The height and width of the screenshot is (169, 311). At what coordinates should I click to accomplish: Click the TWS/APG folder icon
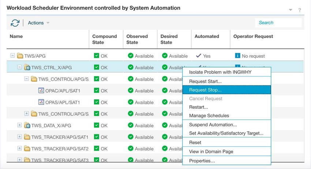click(x=20, y=55)
